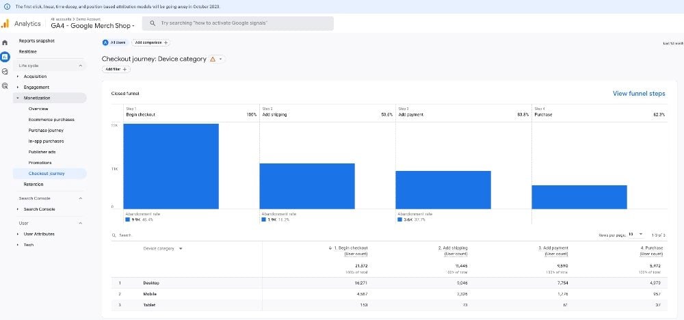Open Promotions report
The width and height of the screenshot is (684, 320).
[x=40, y=163]
